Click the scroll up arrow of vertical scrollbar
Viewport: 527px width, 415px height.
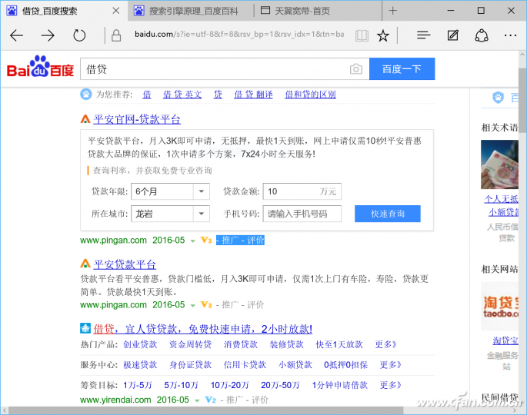tap(522, 55)
